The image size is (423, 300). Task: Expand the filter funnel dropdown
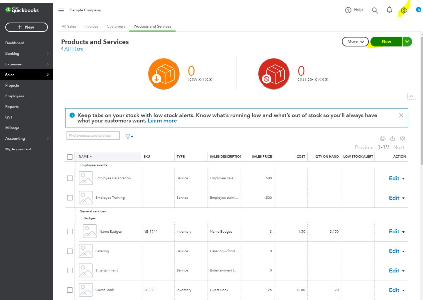coord(129,136)
